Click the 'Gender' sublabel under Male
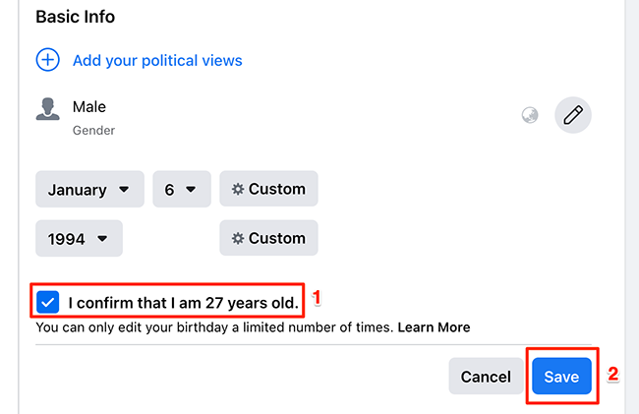The height and width of the screenshot is (414, 639). click(94, 129)
